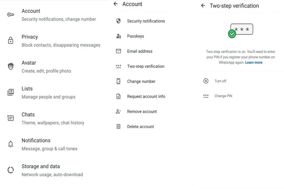Click the 'Two-step verification' screen title
This screenshot has width=284, height=189.
pos(234,6)
